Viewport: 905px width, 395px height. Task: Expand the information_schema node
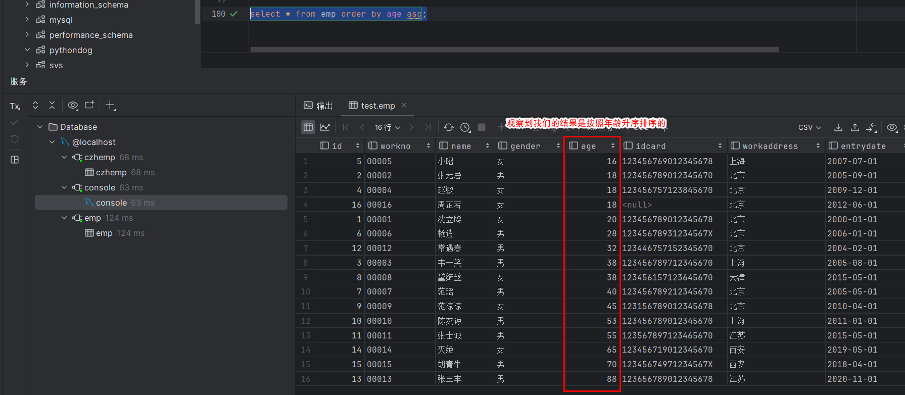pyautogui.click(x=27, y=5)
